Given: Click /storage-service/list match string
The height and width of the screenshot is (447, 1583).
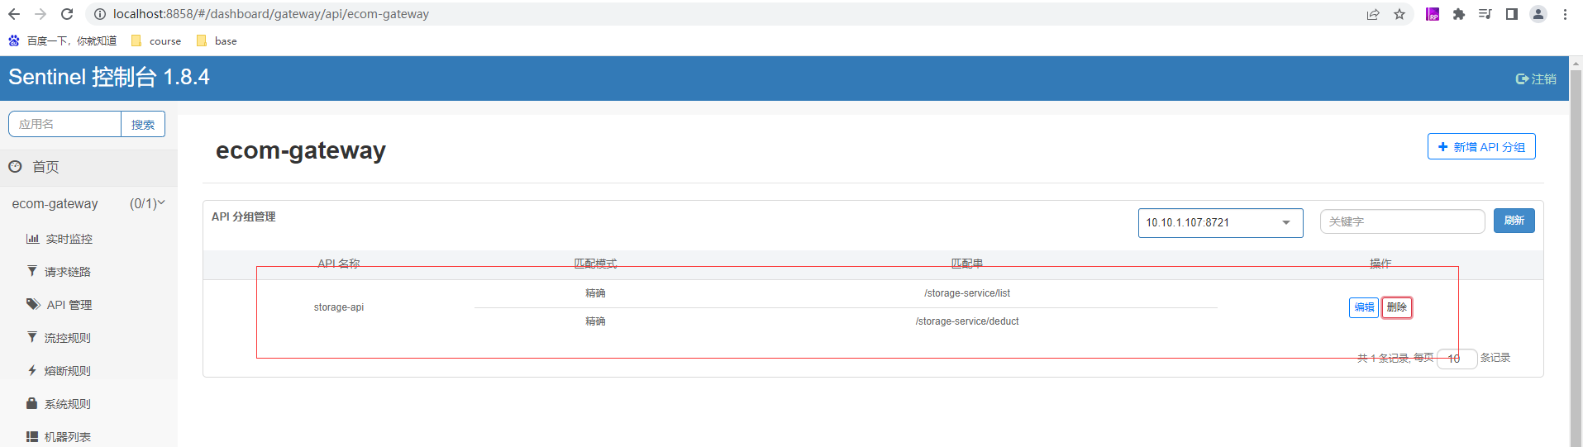Looking at the screenshot, I should [x=967, y=293].
